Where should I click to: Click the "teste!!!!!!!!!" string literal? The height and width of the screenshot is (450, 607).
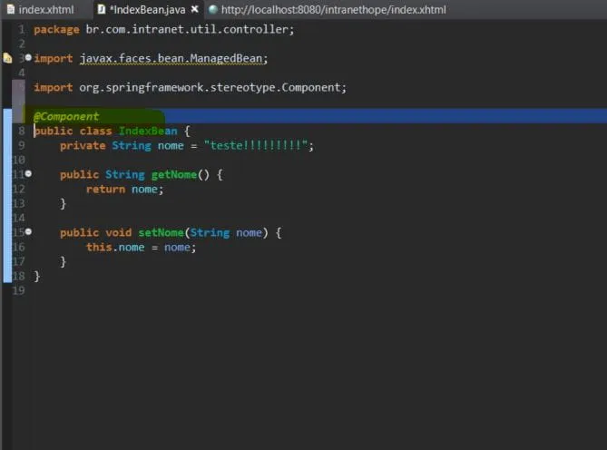click(x=256, y=145)
